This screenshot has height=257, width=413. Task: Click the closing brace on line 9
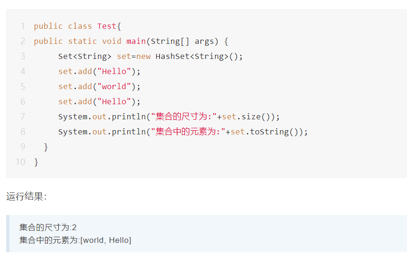point(46,147)
